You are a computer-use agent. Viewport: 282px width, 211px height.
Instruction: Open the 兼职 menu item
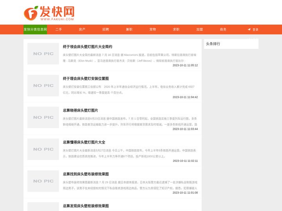pos(129,29)
